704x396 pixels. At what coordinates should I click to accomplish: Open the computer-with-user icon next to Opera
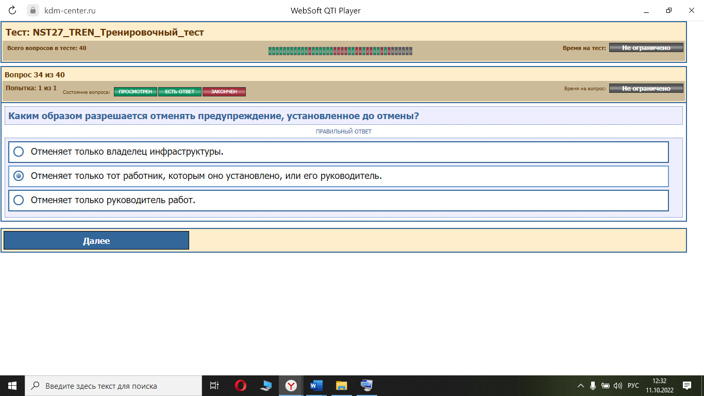pyautogui.click(x=266, y=386)
